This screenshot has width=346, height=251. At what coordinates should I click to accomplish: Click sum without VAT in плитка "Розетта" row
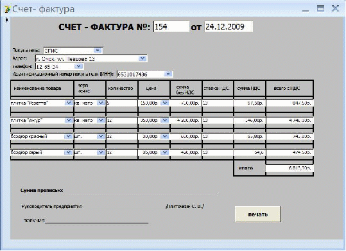click(186, 103)
